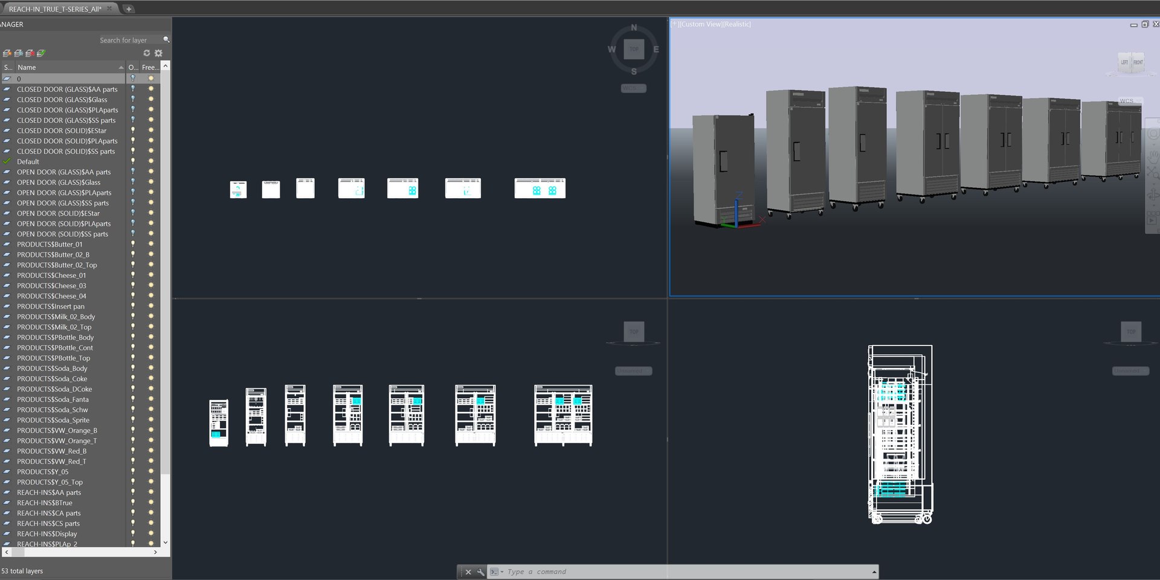Close the REACH-IN_TRUE_T-SERIES_All tab
This screenshot has height=580, width=1160.
click(109, 8)
